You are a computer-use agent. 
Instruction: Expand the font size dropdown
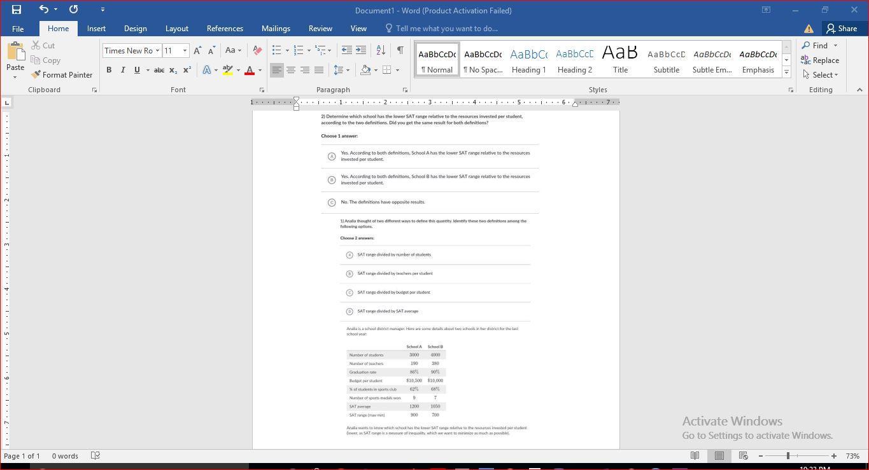tap(185, 51)
